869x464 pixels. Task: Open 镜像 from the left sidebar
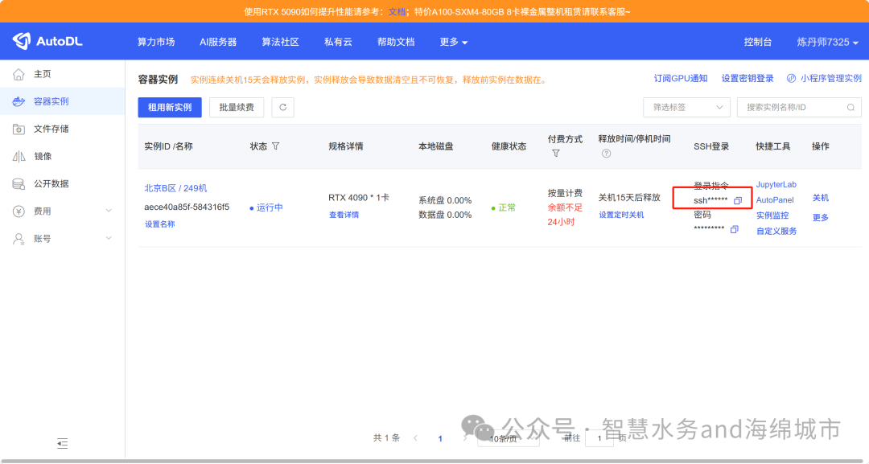point(48,157)
